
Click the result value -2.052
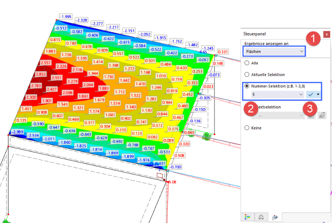pyautogui.click(x=145, y=35)
